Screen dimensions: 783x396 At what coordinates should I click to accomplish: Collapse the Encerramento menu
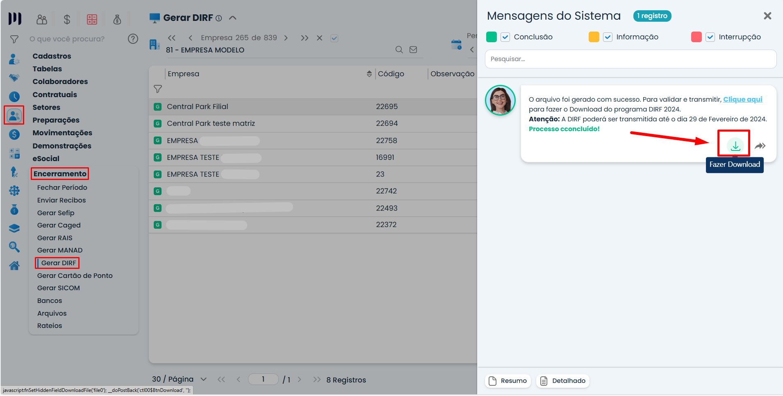(x=60, y=174)
